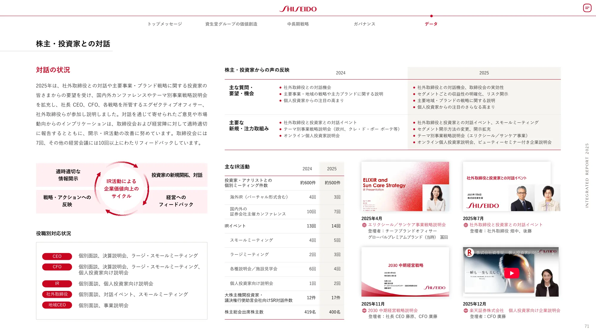
Task: Click the ラージミーティング row label
Action: 249,255
